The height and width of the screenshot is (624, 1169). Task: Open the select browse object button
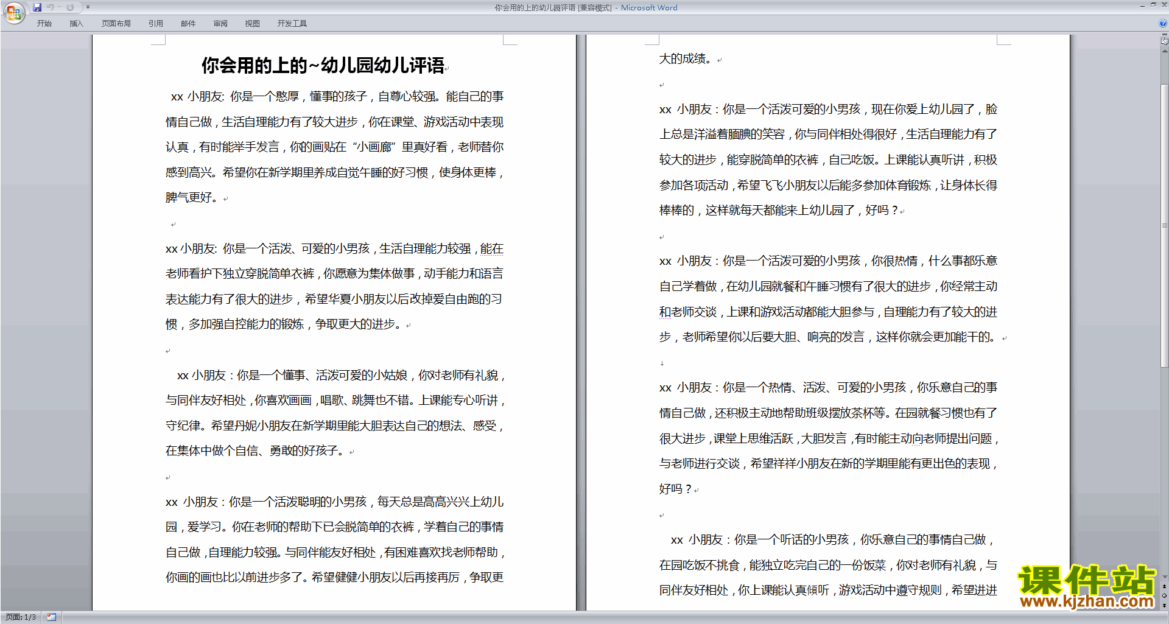1165,595
